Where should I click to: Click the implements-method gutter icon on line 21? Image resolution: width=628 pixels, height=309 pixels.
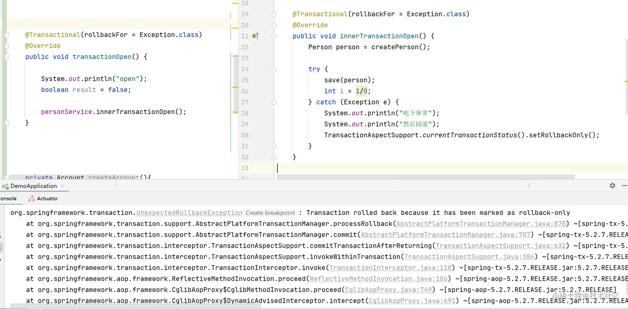point(255,36)
